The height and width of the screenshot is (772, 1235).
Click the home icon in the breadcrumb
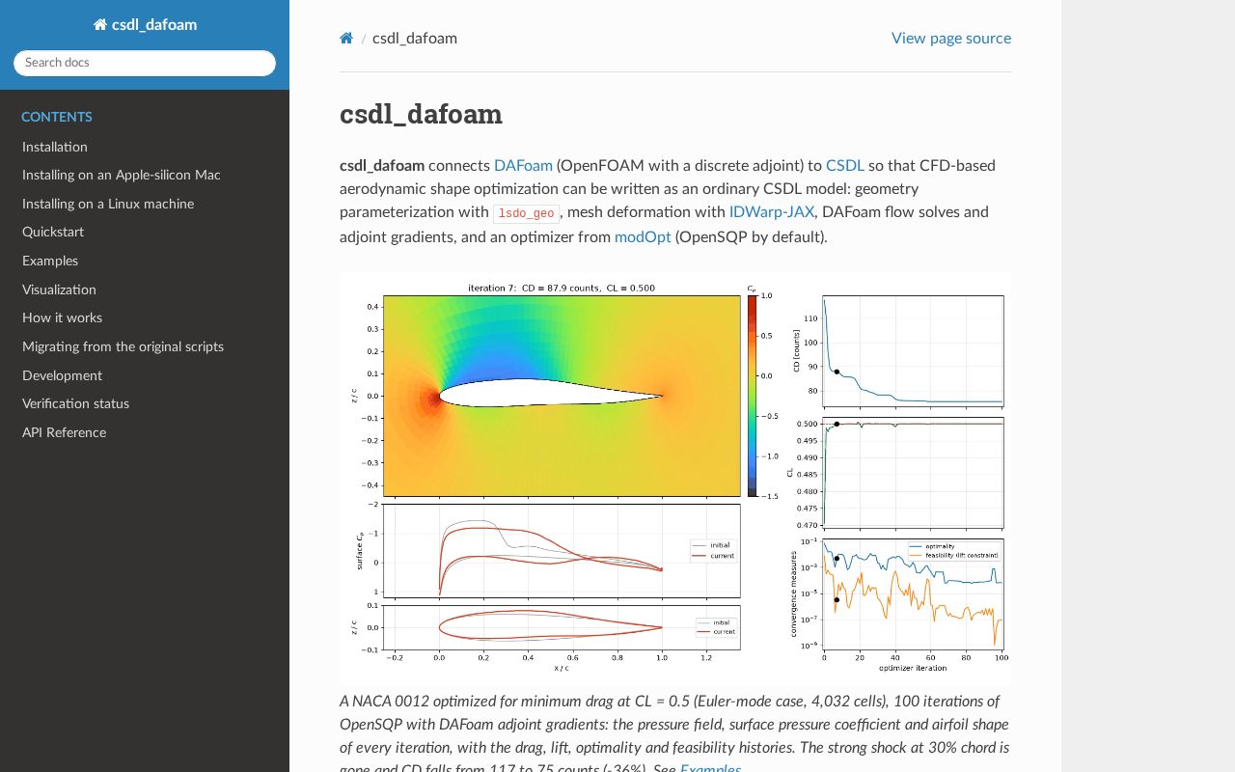click(346, 39)
